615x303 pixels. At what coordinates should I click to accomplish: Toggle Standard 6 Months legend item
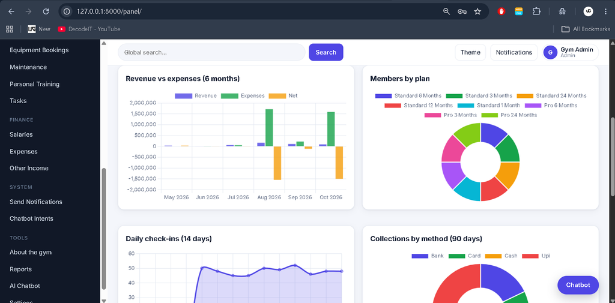coord(408,95)
